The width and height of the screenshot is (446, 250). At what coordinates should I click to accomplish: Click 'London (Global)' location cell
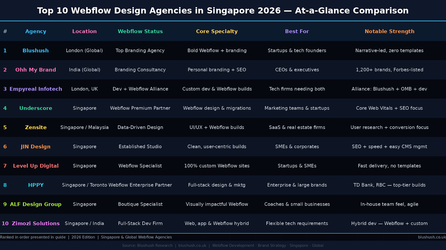tap(84, 51)
